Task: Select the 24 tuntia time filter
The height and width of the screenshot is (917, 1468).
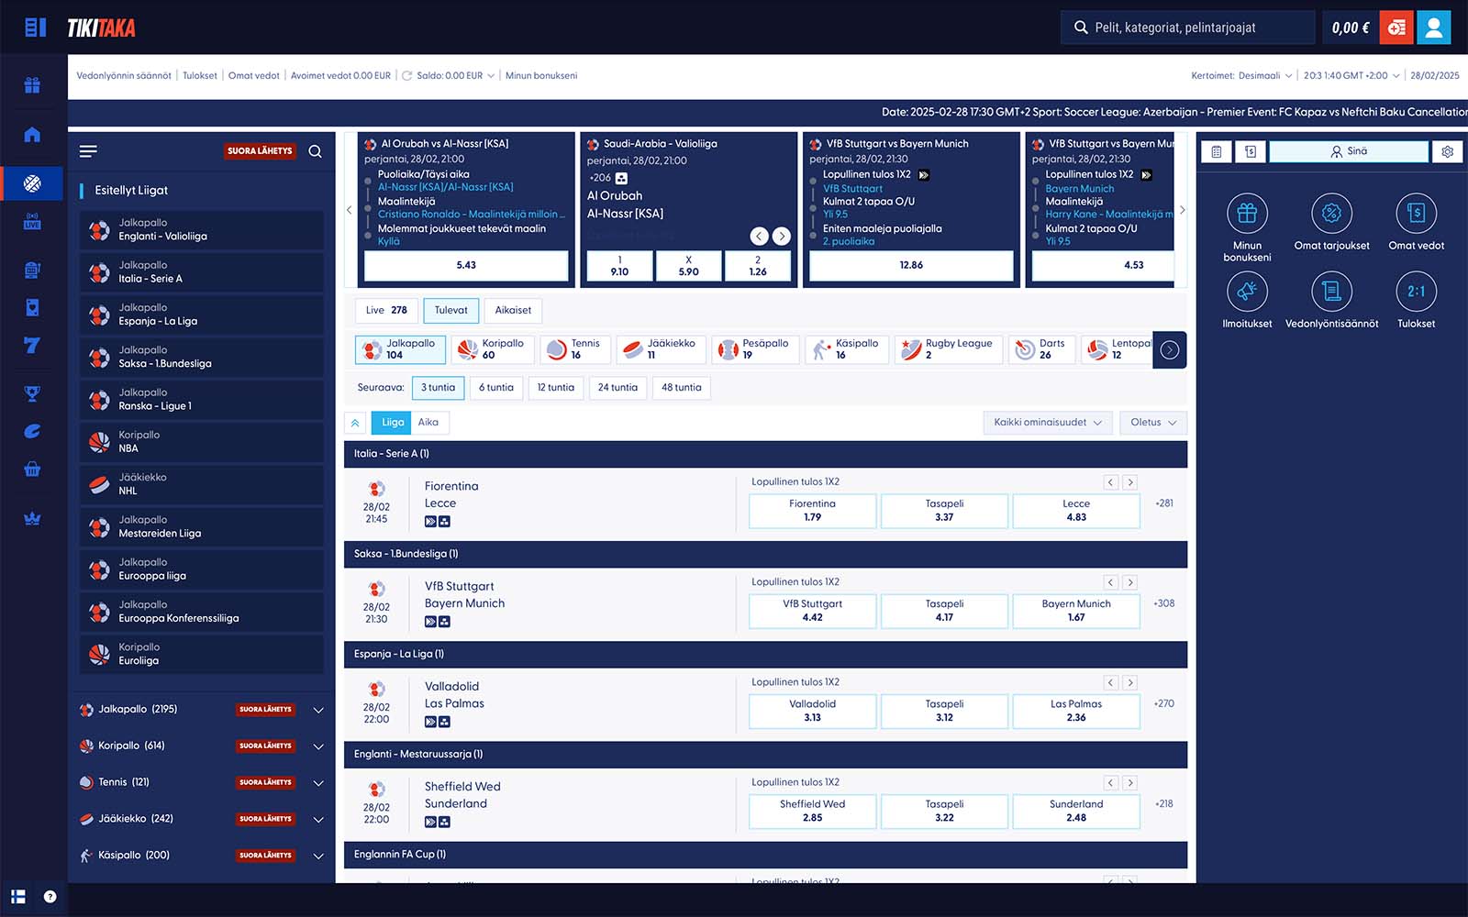Action: tap(617, 388)
